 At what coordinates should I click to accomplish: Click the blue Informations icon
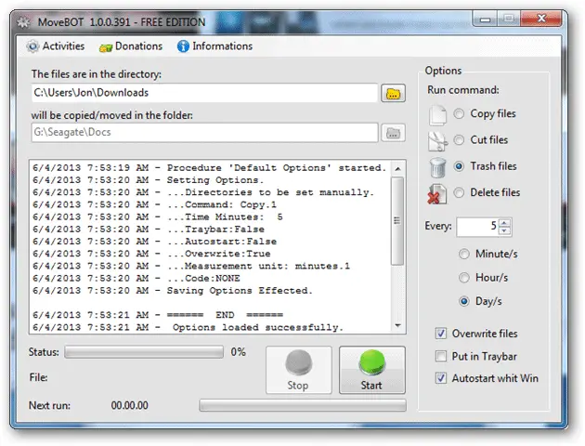tap(183, 46)
